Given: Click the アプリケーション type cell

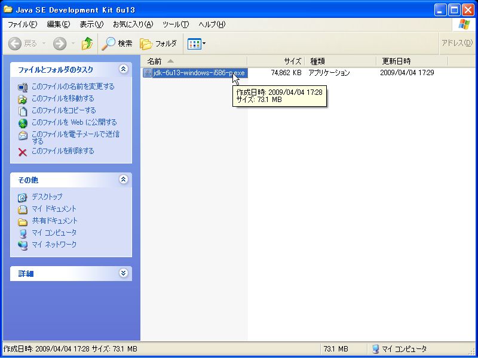Looking at the screenshot, I should [329, 73].
